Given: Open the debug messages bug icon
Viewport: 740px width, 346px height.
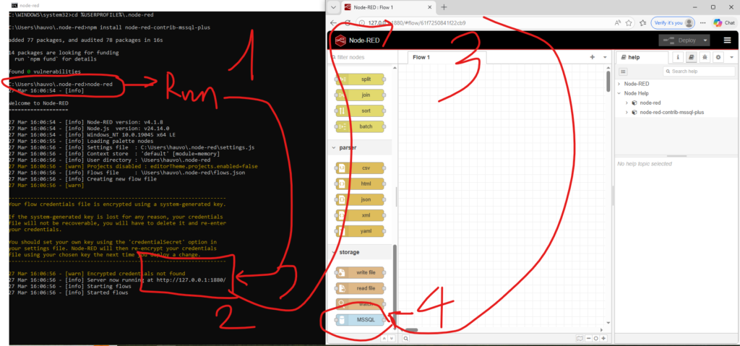Looking at the screenshot, I should (705, 57).
